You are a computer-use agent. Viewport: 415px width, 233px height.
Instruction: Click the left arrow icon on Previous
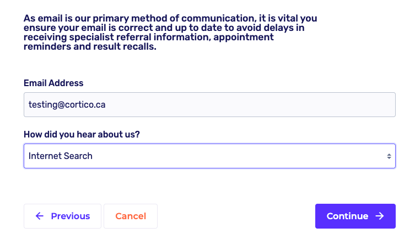[39, 216]
